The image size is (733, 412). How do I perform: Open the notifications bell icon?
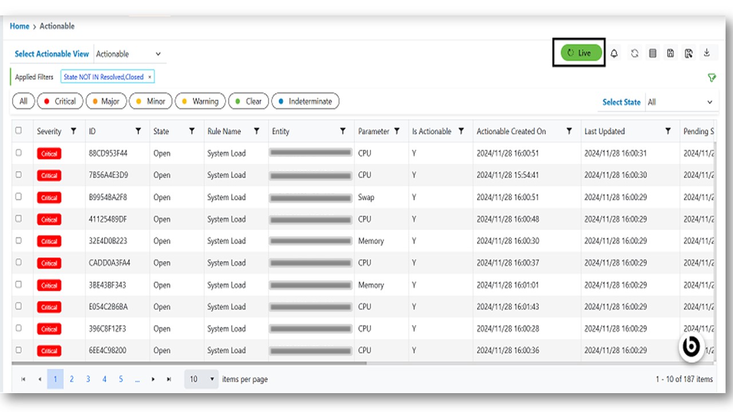coord(614,53)
